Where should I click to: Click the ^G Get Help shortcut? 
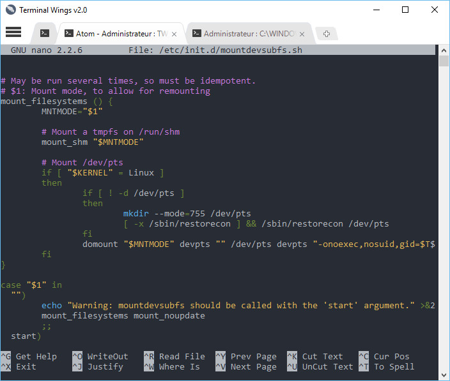pos(29,356)
